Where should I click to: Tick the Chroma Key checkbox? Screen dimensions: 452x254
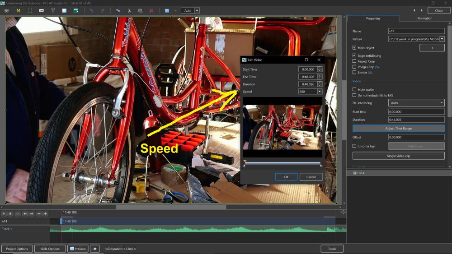click(x=354, y=146)
